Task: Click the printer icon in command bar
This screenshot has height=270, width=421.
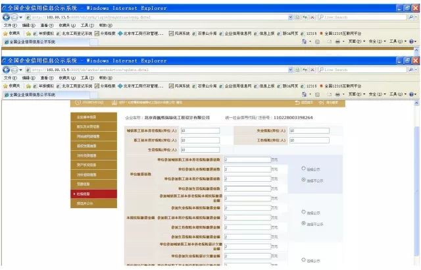Action: coord(336,95)
